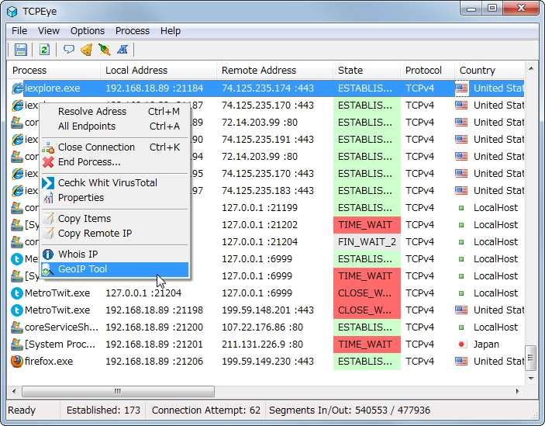Open the Options menu
Image resolution: width=545 pixels, height=426 pixels.
click(x=88, y=31)
